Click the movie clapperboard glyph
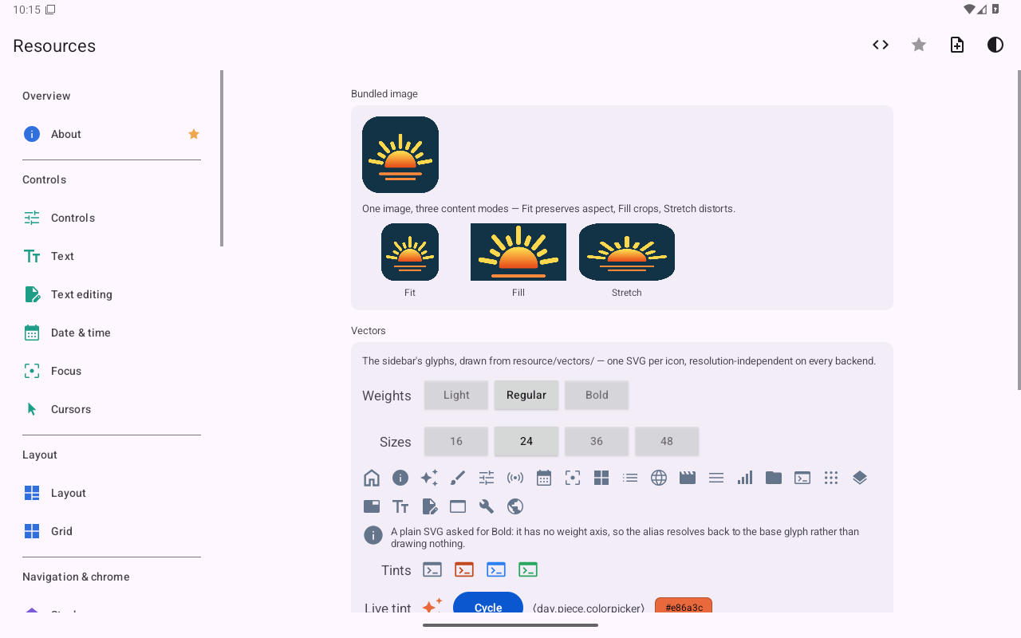 pyautogui.click(x=688, y=478)
